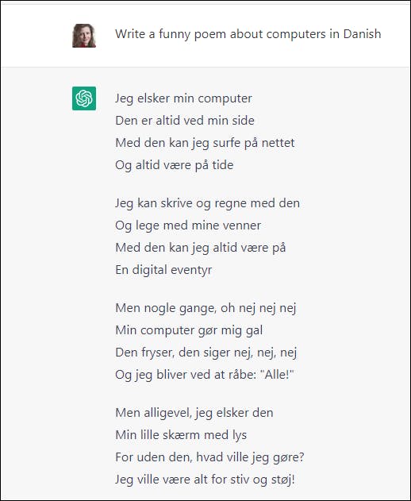Viewport: 411px width, 501px height.
Task: Click the line "Med den kan jeg altid være på"
Action: tap(201, 248)
